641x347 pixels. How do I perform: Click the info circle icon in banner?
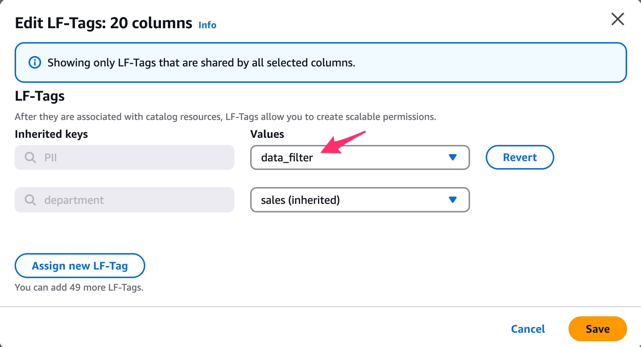(35, 62)
